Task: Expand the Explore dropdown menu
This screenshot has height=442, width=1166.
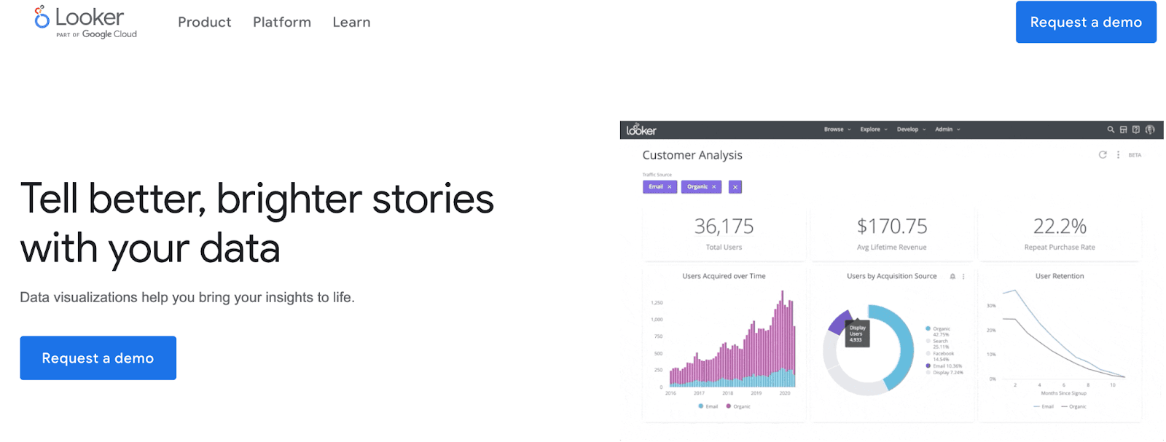Action: click(x=874, y=130)
